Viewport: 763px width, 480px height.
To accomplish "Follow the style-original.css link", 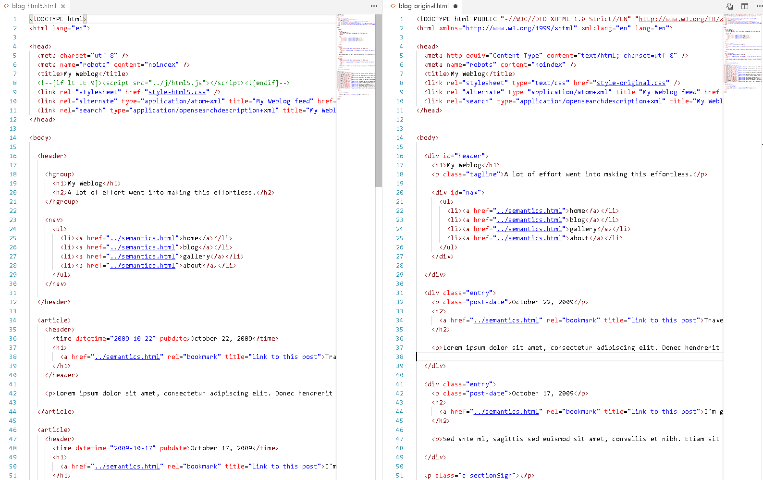I will coord(631,83).
